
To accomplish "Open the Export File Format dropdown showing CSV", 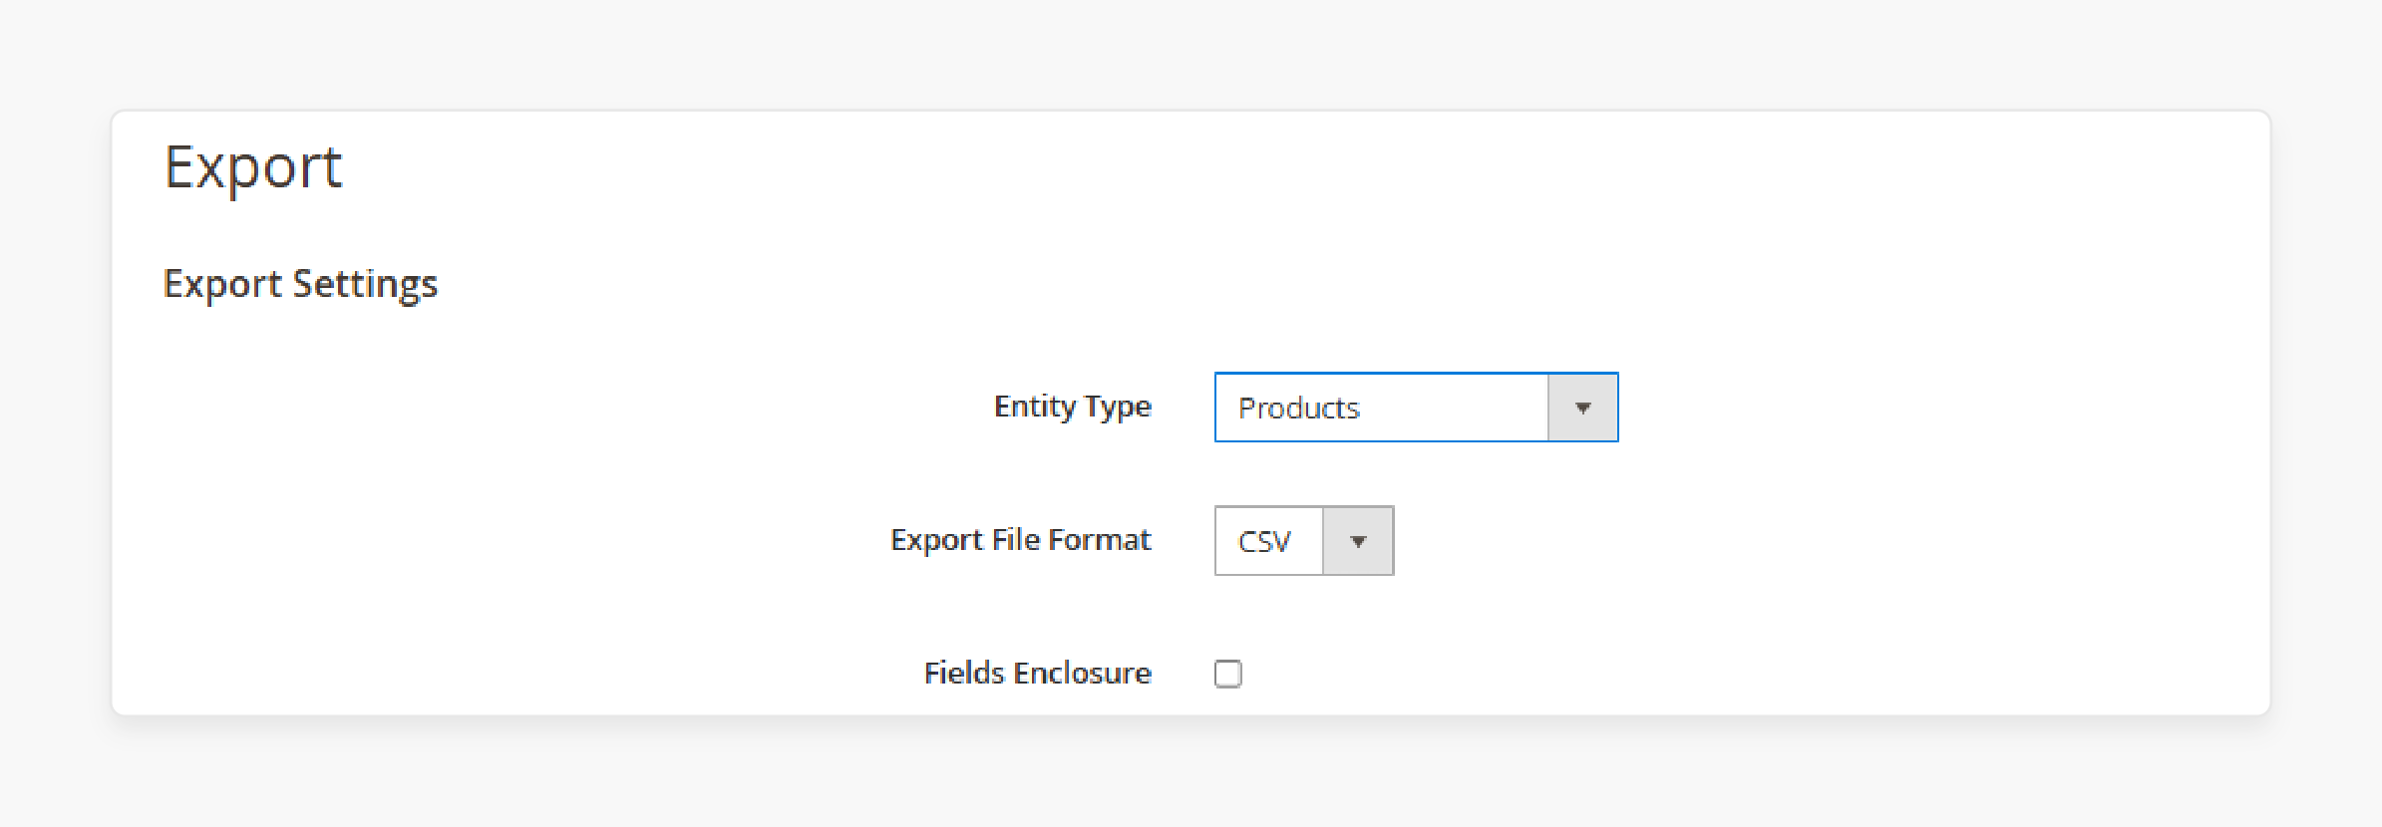I will coord(1304,541).
